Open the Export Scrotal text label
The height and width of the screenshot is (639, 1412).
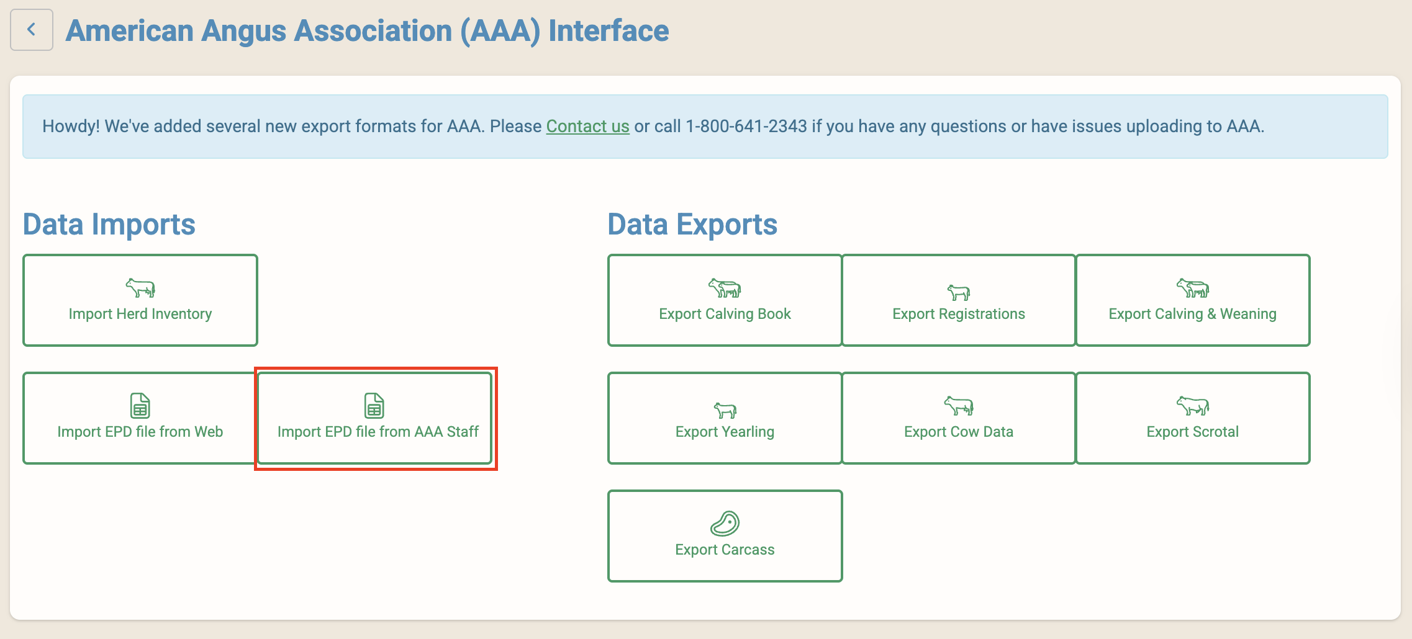pyautogui.click(x=1193, y=432)
